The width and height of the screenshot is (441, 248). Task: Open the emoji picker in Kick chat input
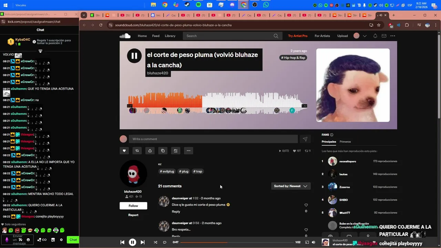[x=28, y=240]
